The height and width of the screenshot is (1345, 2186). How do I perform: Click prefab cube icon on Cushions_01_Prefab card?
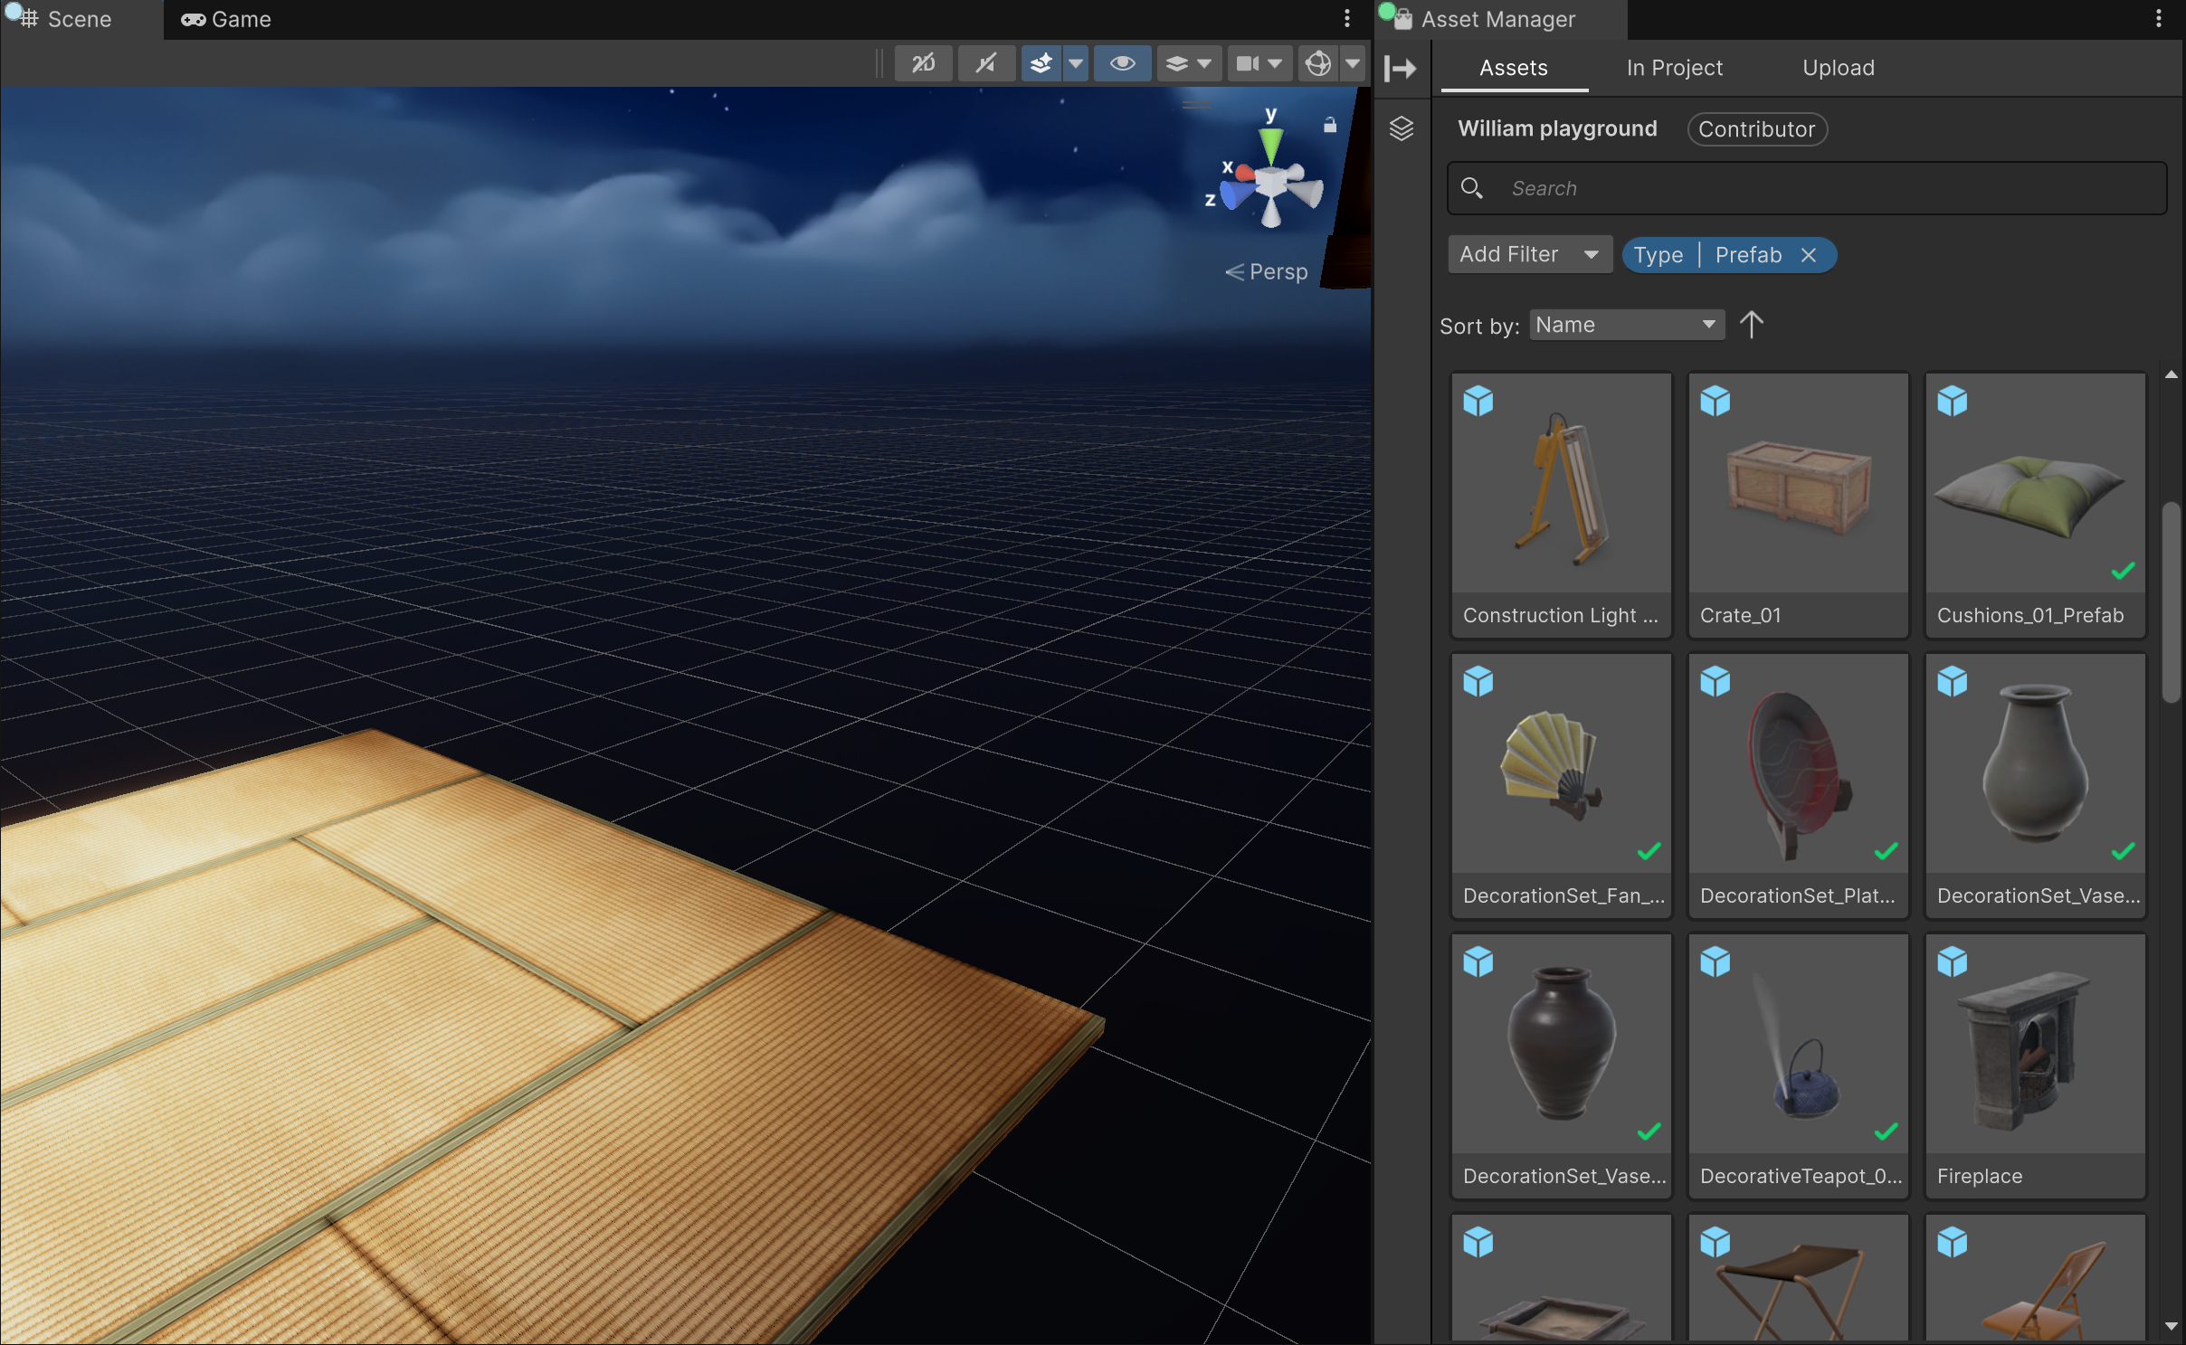pos(1953,401)
